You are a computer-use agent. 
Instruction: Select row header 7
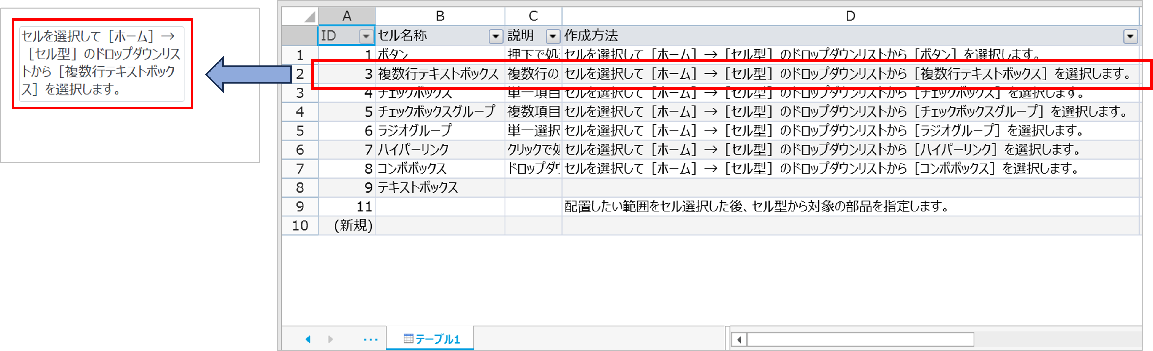pyautogui.click(x=300, y=169)
